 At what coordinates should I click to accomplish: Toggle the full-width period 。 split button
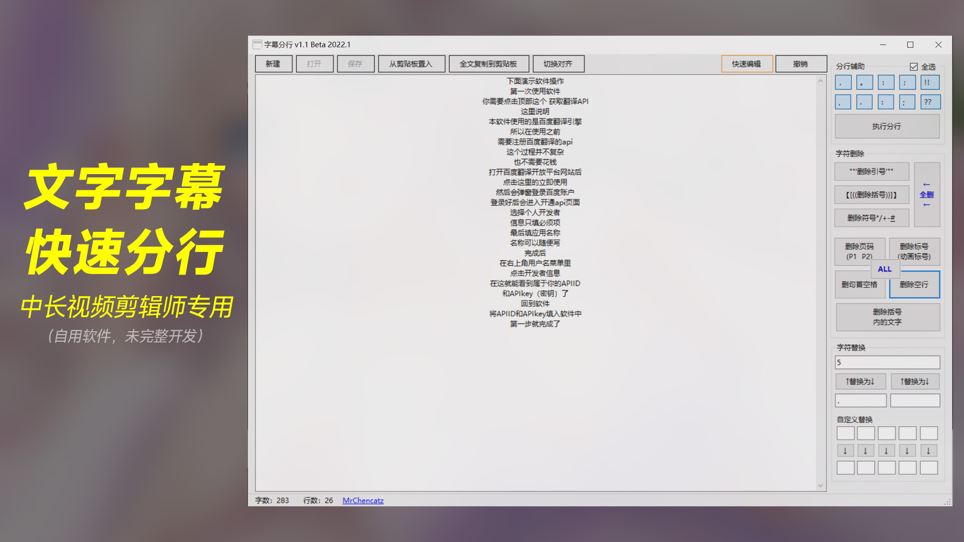[x=865, y=82]
